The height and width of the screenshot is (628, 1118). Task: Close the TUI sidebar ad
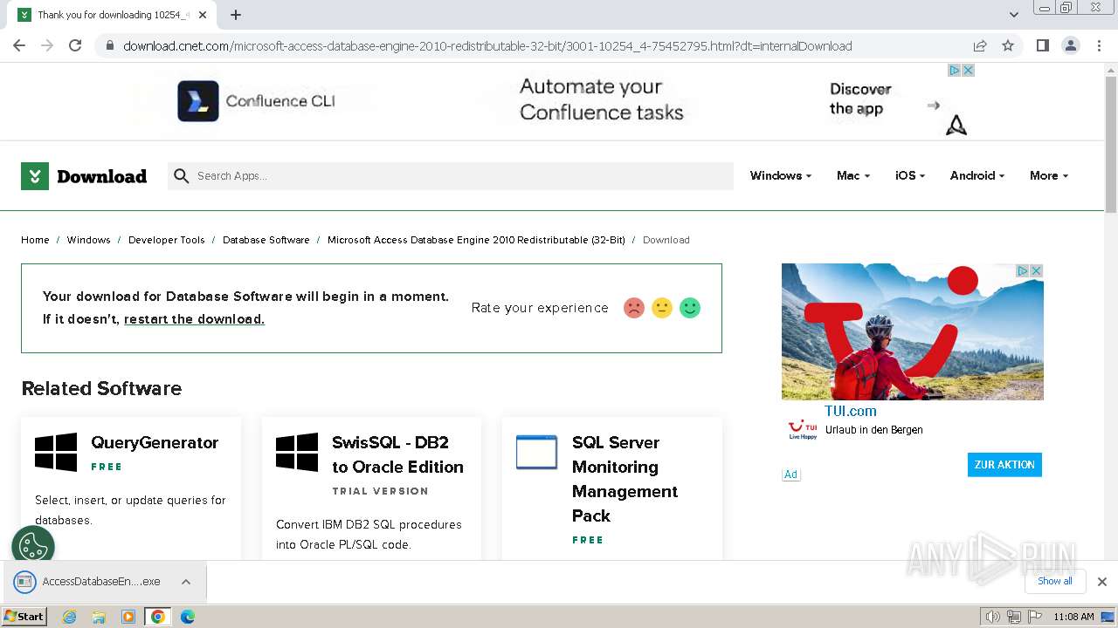[x=1036, y=271]
